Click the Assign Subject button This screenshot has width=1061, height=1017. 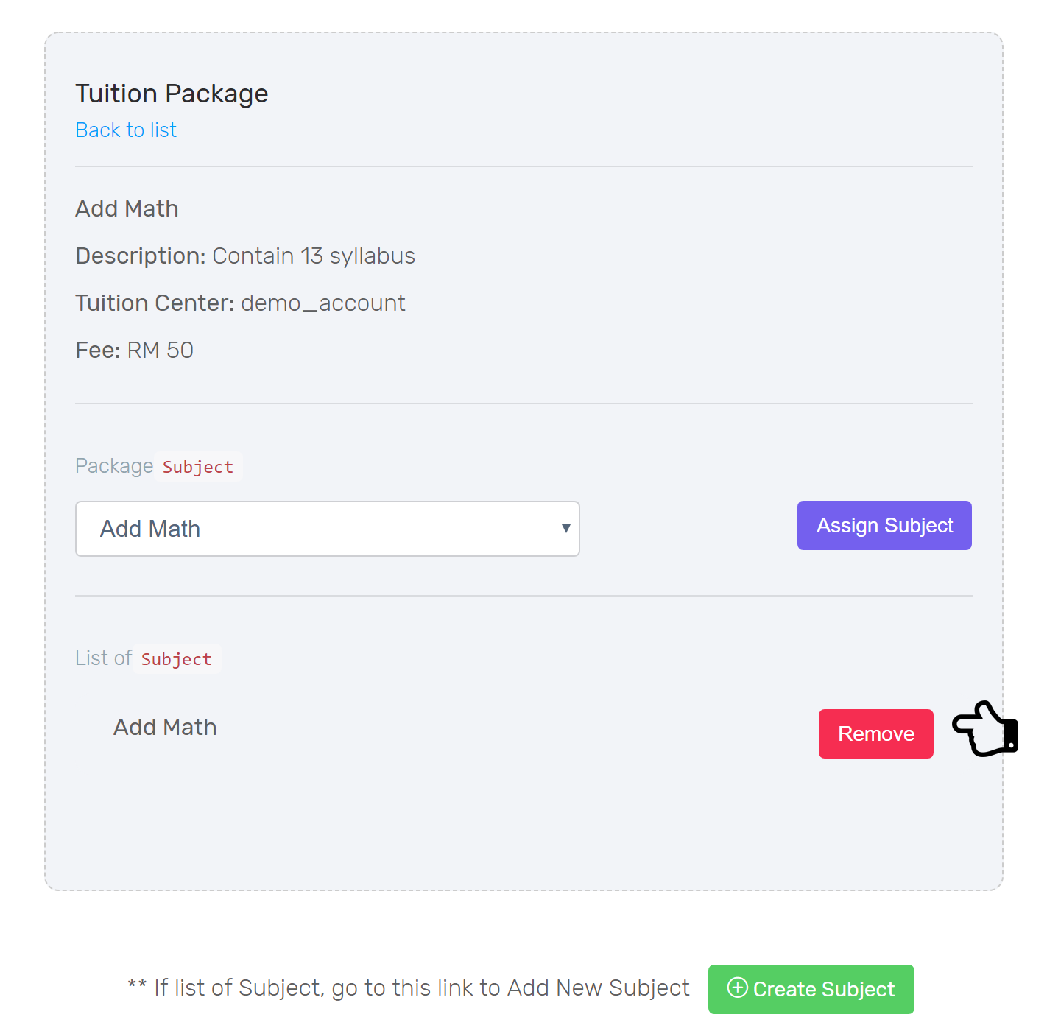[884, 525]
